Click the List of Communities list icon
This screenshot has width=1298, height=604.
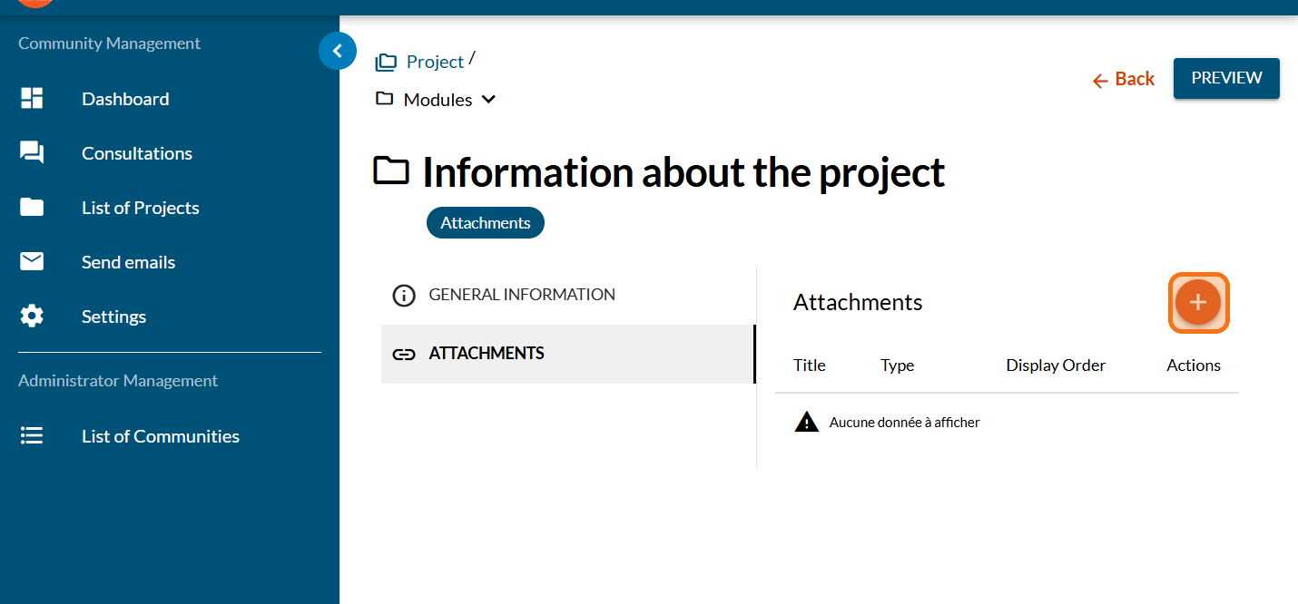tap(32, 436)
